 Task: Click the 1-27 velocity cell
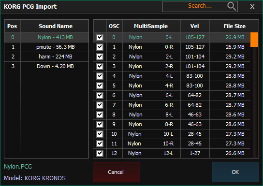[195, 153]
